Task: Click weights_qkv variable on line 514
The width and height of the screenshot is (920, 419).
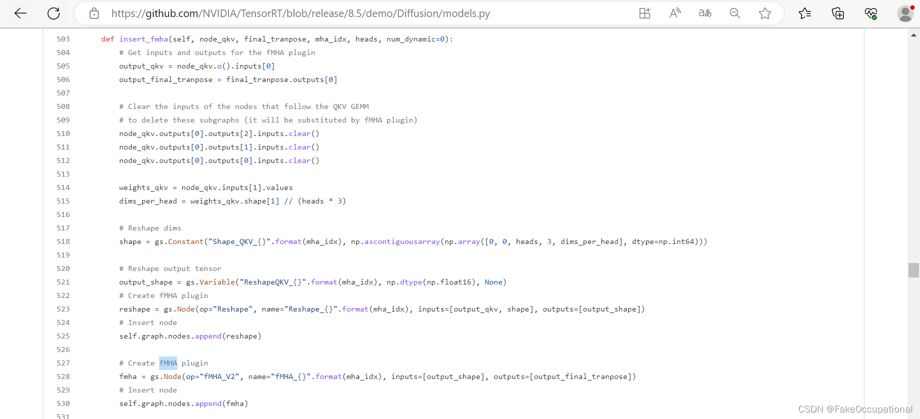Action: tap(144, 187)
